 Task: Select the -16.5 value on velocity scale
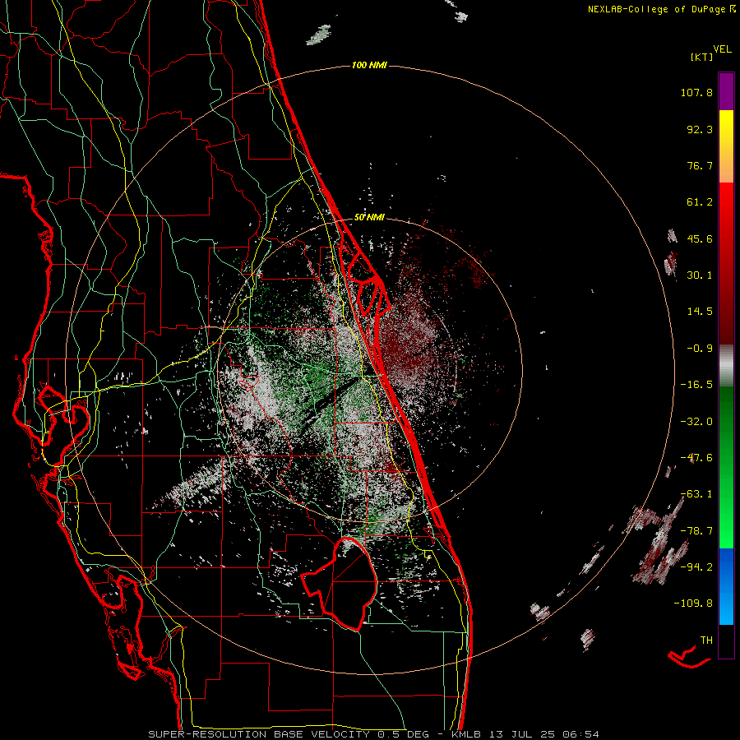696,385
